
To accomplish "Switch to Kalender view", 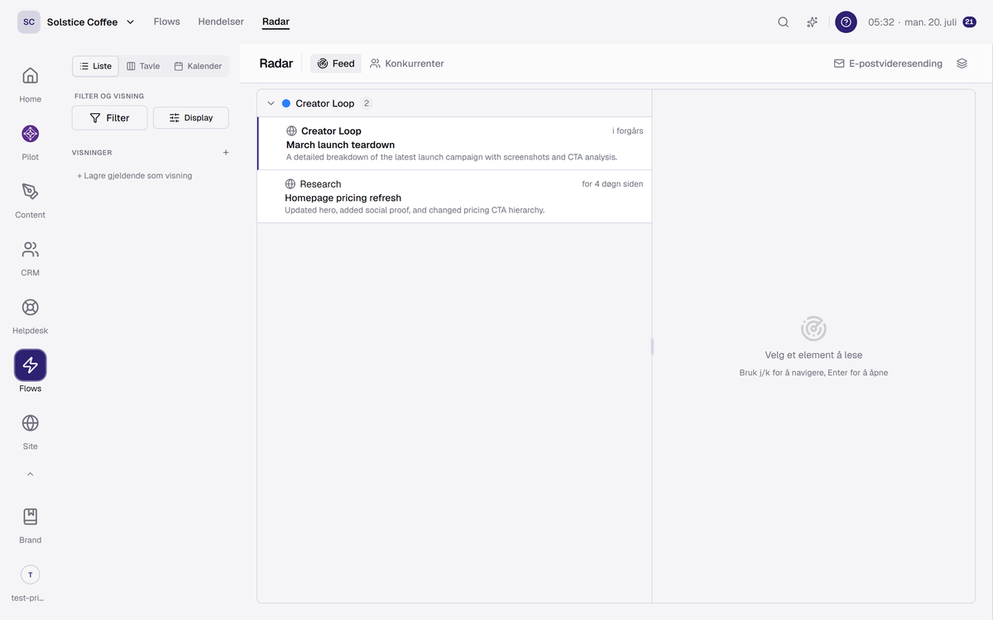I will click(198, 66).
